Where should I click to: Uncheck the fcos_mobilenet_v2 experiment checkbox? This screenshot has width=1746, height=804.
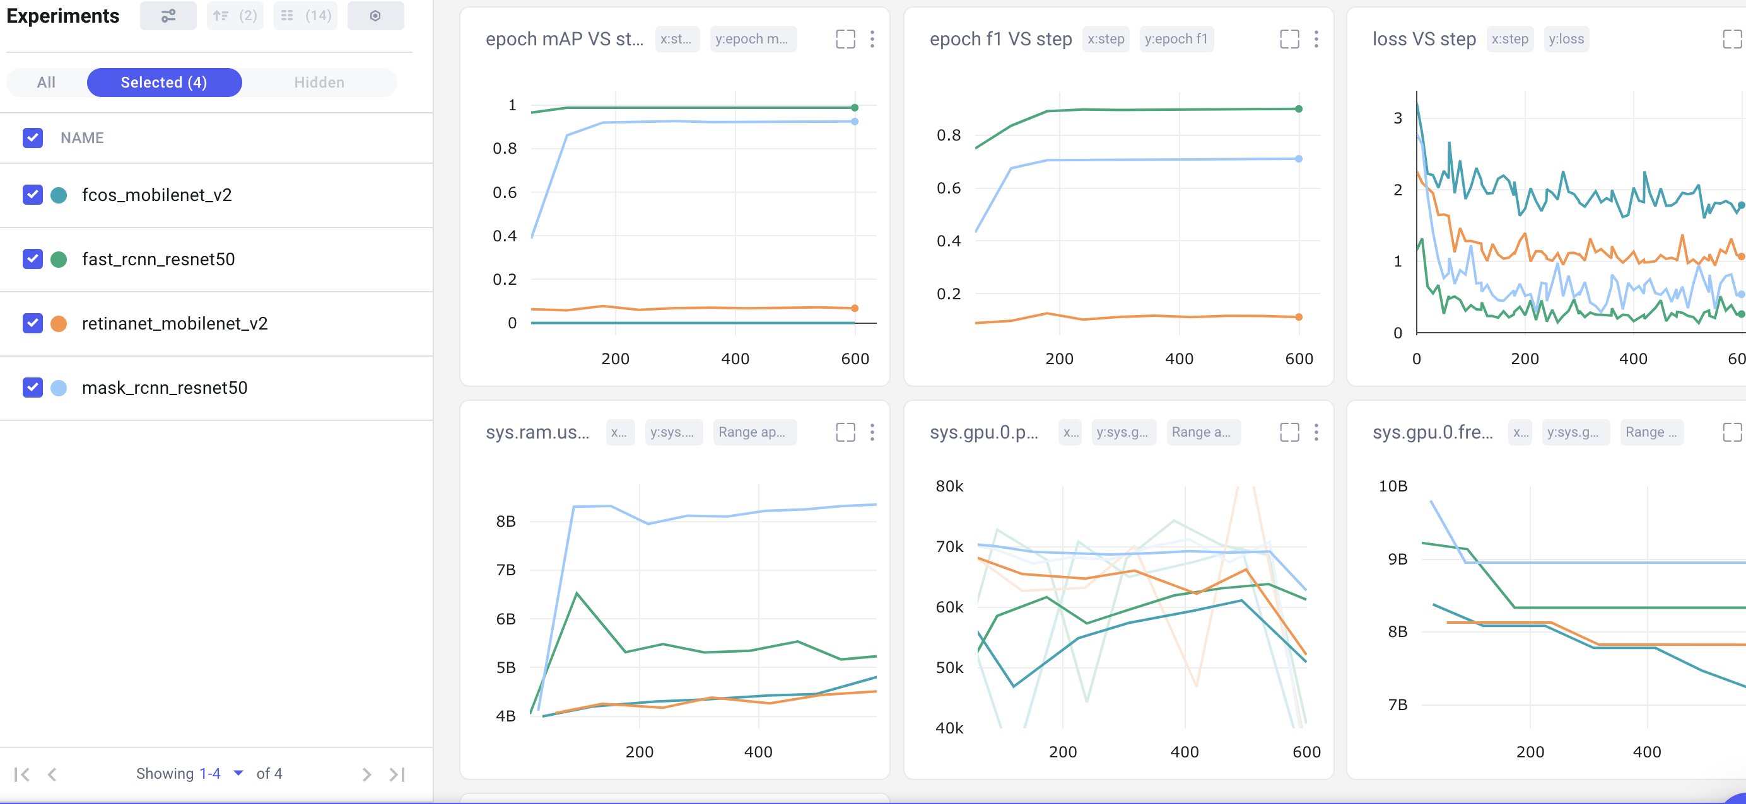click(33, 195)
